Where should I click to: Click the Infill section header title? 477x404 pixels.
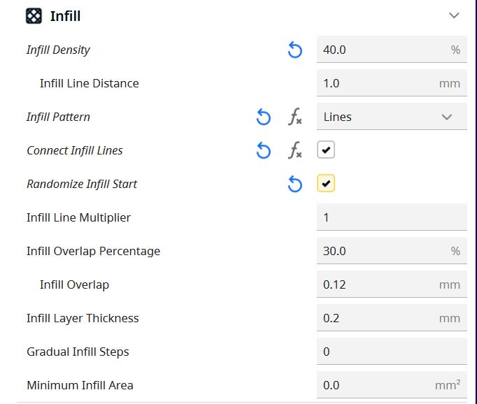(x=66, y=16)
